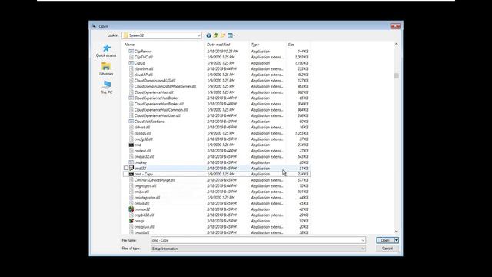Close the Open dialog window
This screenshot has width=492, height=277.
pyautogui.click(x=395, y=26)
